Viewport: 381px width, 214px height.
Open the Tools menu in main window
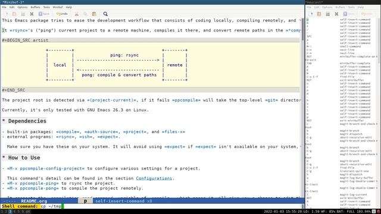tap(46, 7)
